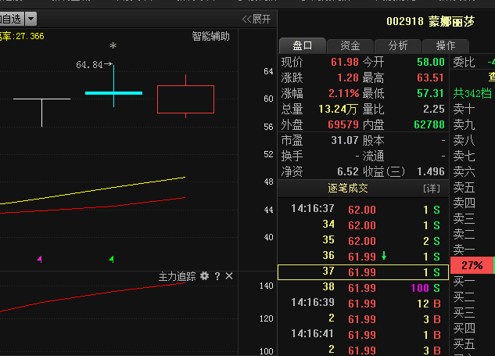Select the trade row at 14:16:39

[363, 304]
